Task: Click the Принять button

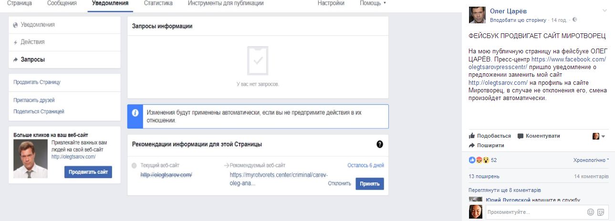Action: [x=370, y=184]
